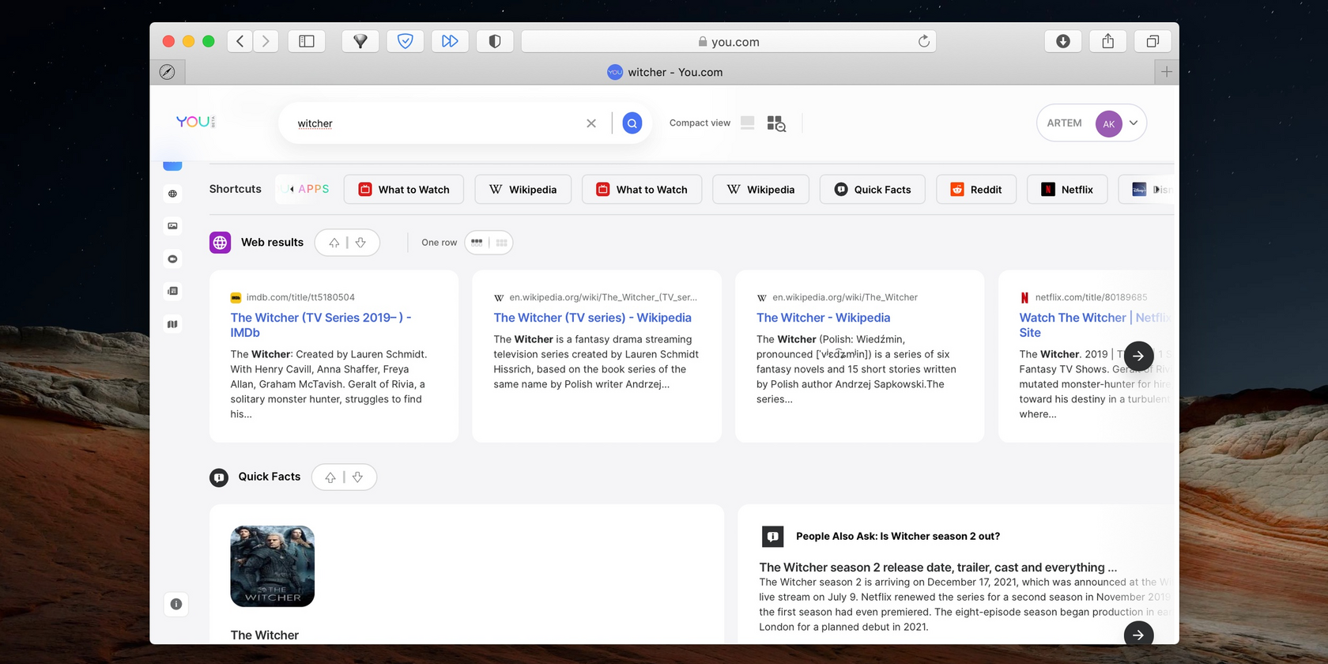Show more web results with the arrow button
The height and width of the screenshot is (664, 1328).
(1138, 357)
